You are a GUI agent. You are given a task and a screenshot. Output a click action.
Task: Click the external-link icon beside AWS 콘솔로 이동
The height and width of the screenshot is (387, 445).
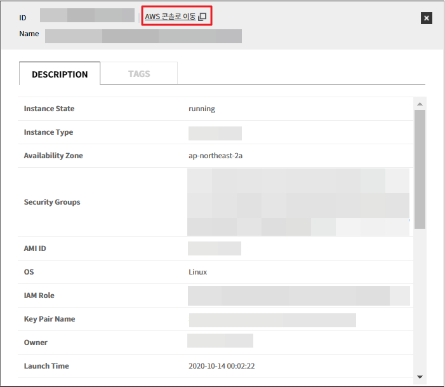click(203, 17)
